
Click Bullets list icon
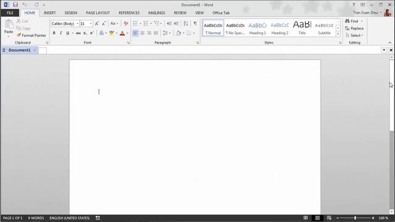tap(135, 23)
